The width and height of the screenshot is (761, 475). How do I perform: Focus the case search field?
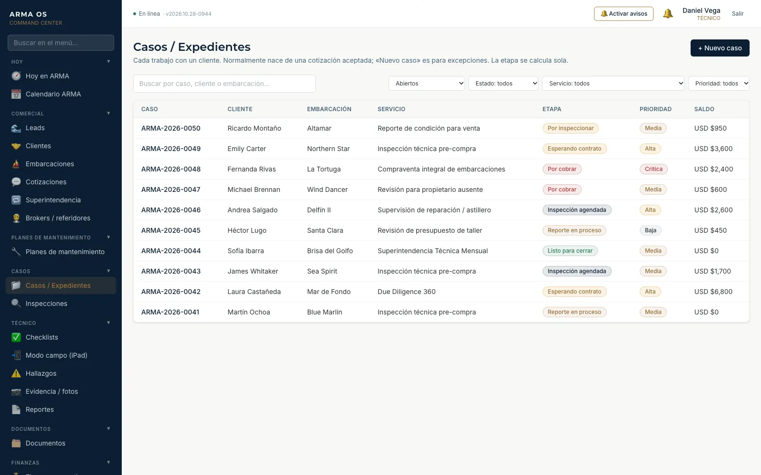click(x=224, y=84)
